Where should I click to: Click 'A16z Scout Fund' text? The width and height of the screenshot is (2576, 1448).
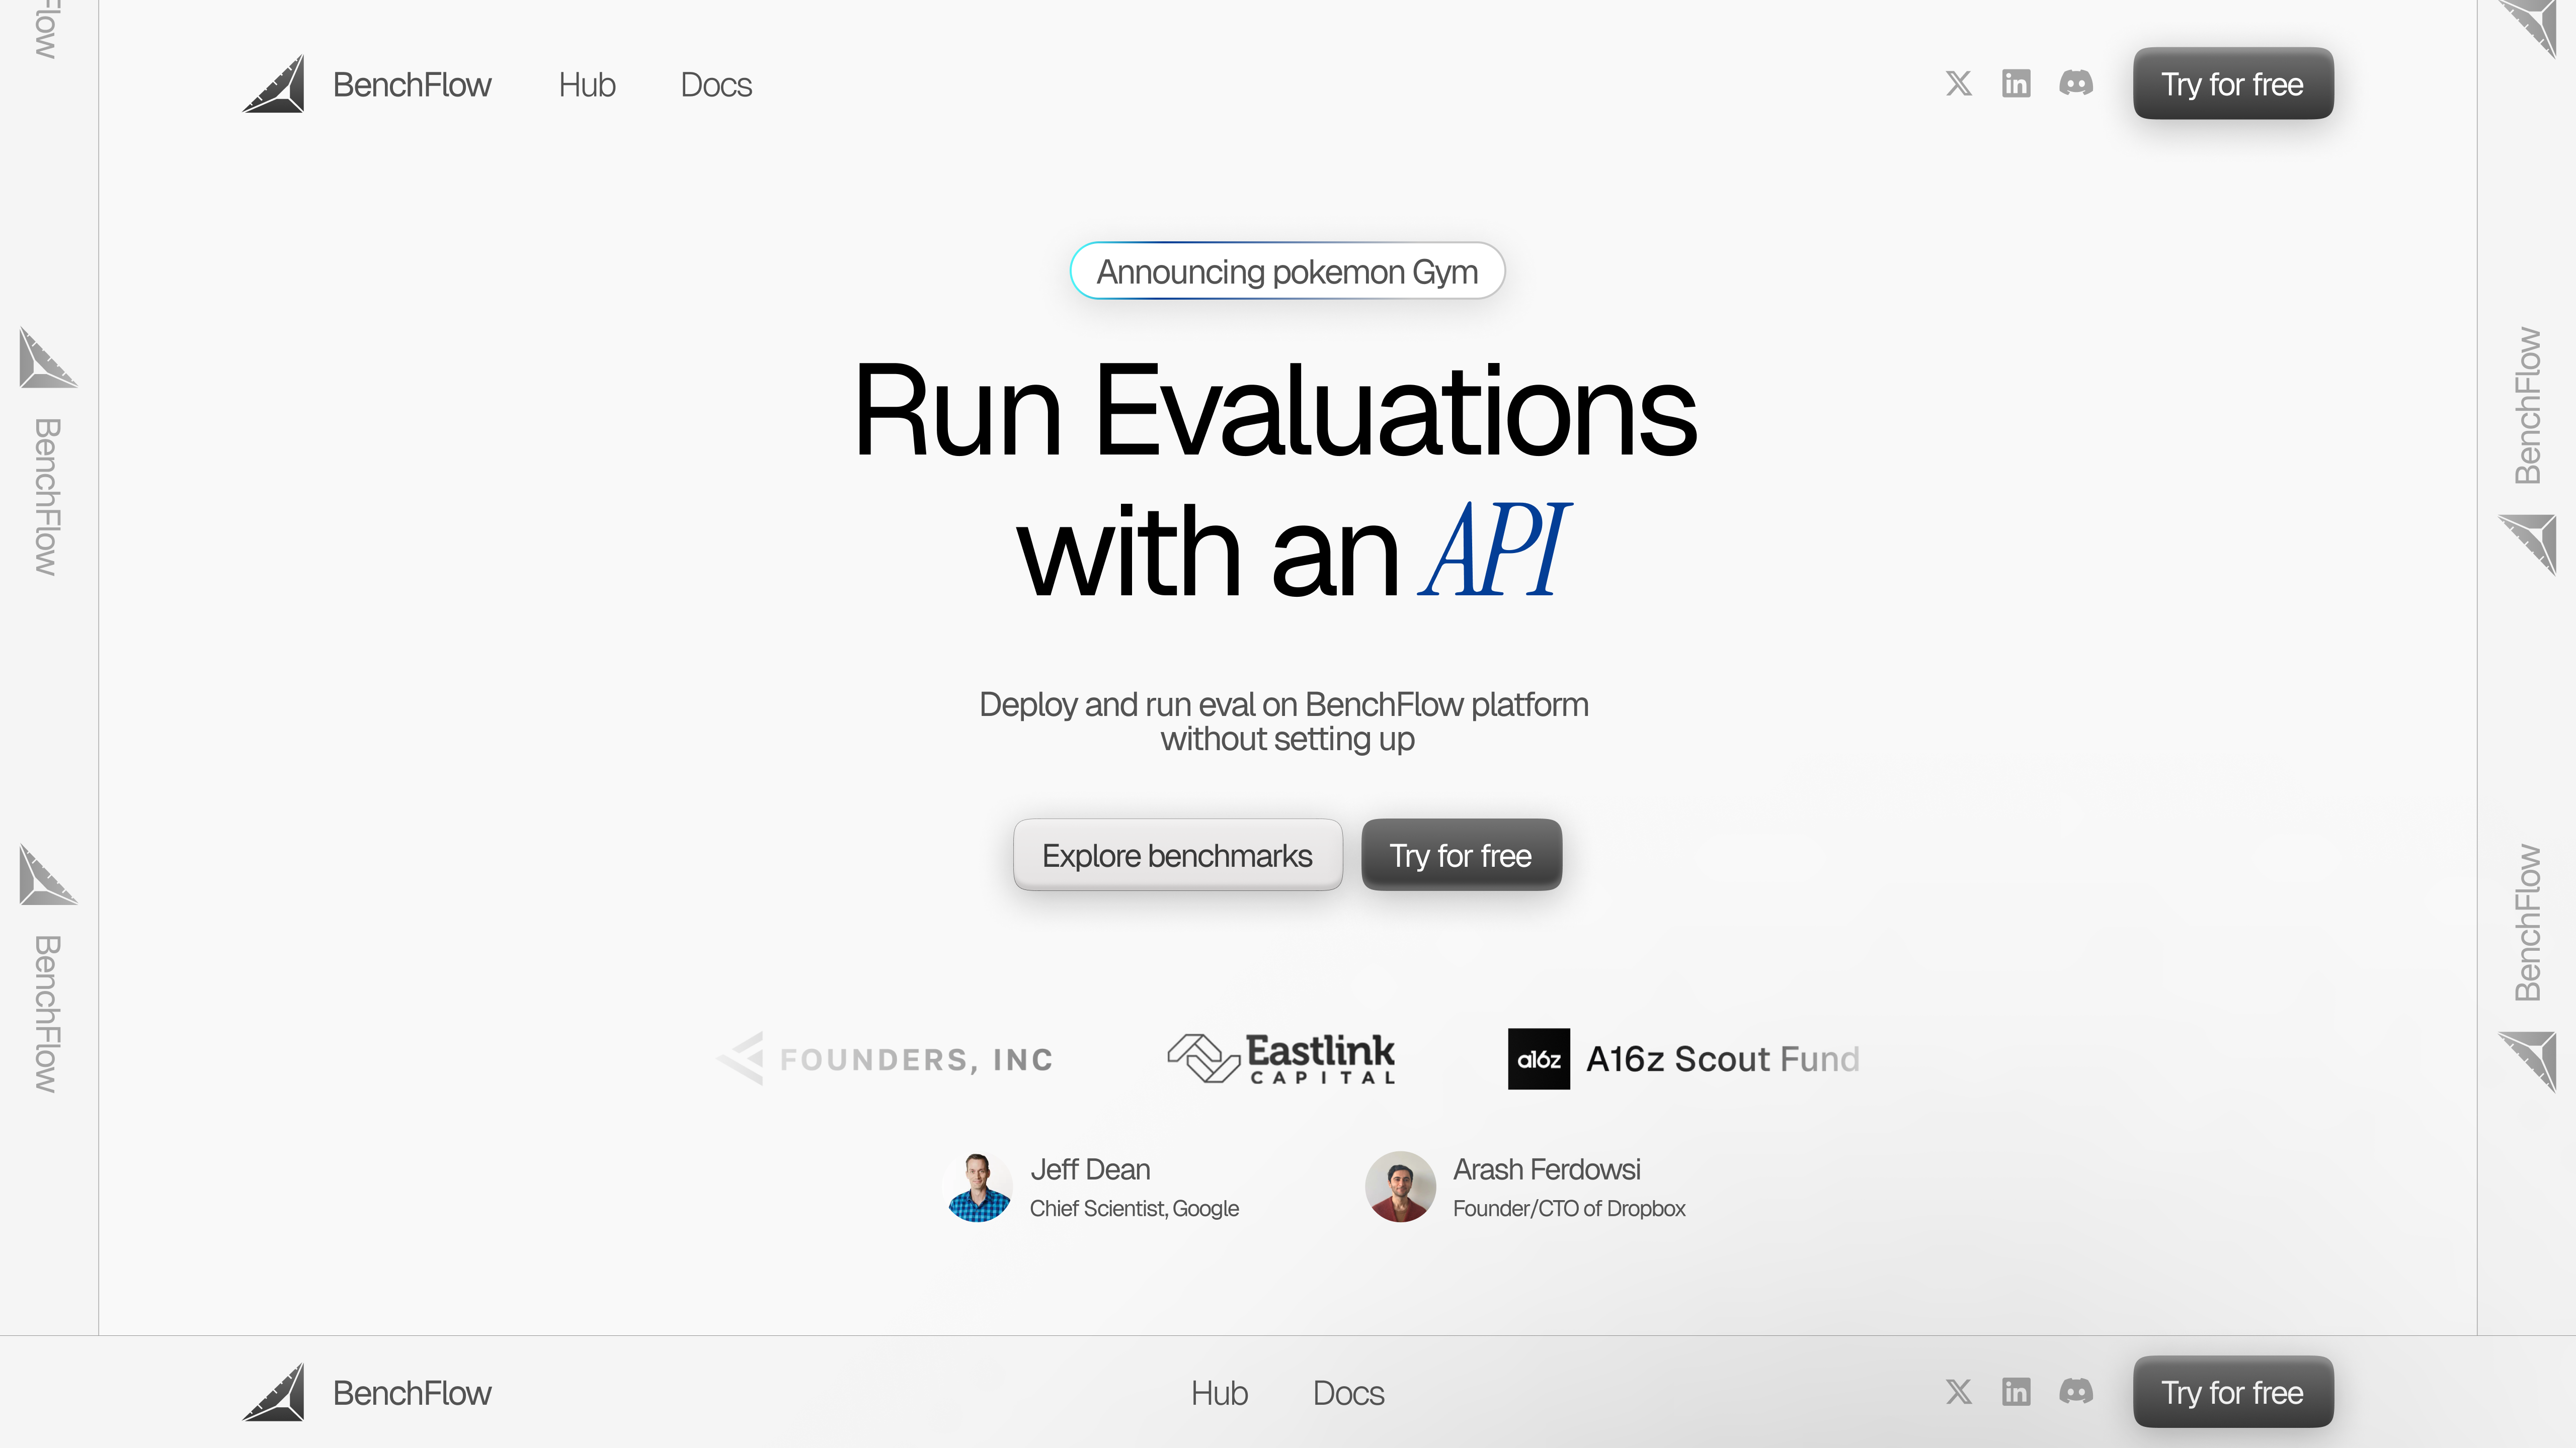tap(1723, 1059)
